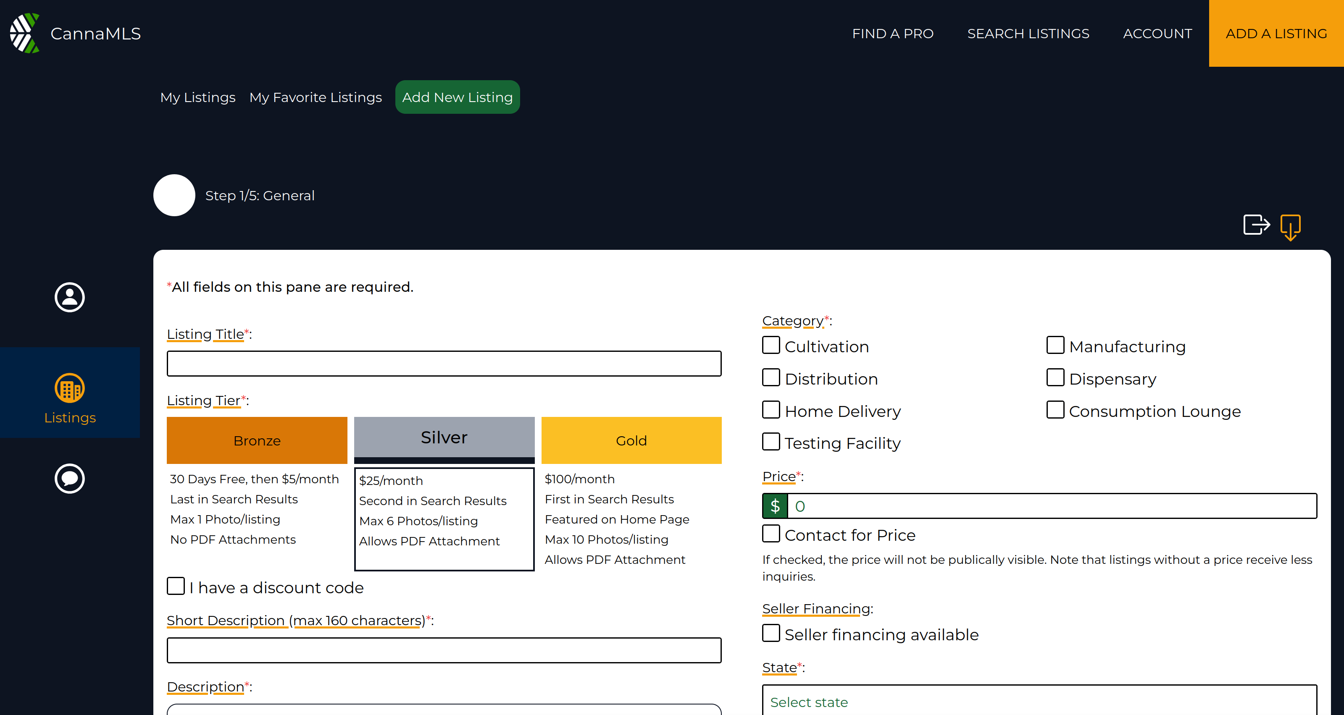The height and width of the screenshot is (715, 1344).
Task: Click the Account profile icon
Action: click(x=69, y=297)
